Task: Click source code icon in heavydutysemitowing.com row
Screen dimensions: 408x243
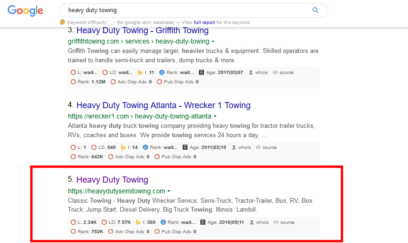Action: pos(276,222)
